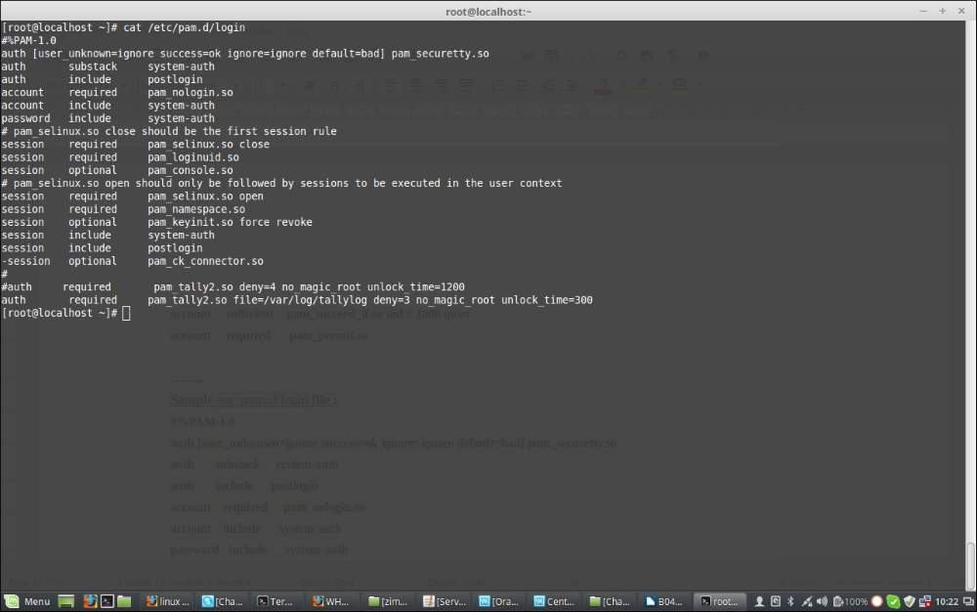Viewport: 977px width, 612px height.
Task: Switch to 'Ter...' terminal taskbar window
Action: pyautogui.click(x=276, y=601)
